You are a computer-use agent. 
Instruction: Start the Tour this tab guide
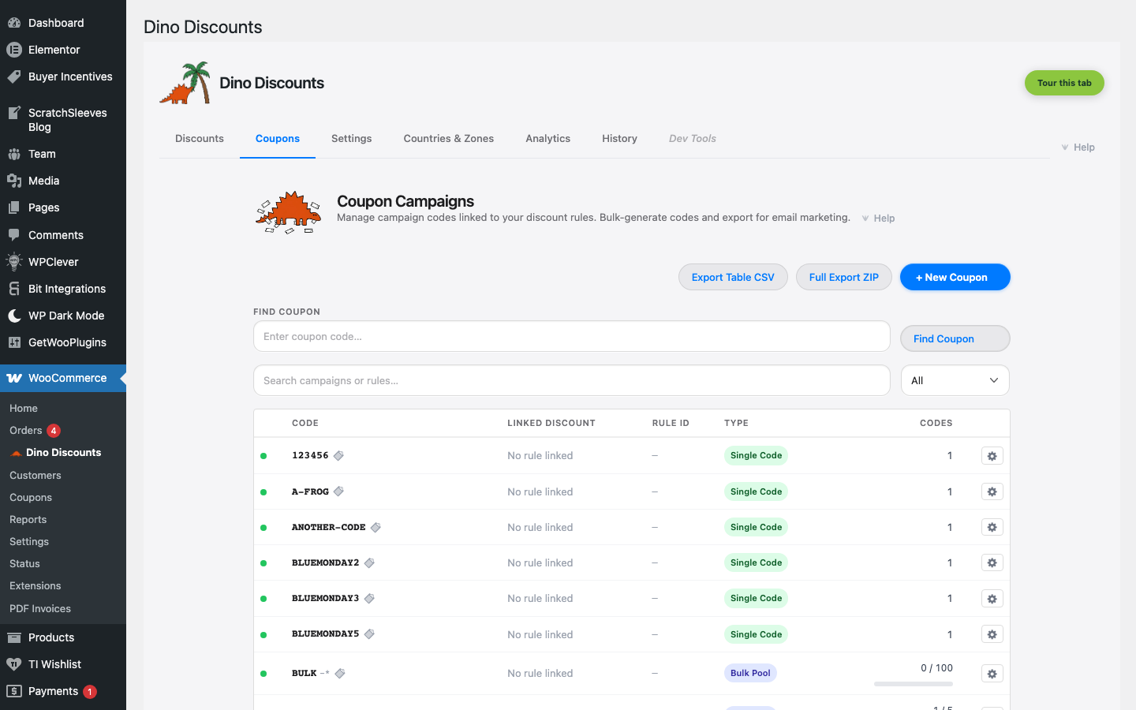1064,83
